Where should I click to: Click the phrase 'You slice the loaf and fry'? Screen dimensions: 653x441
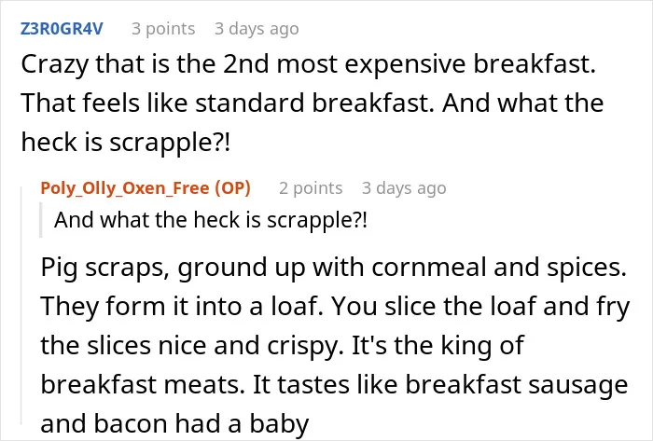click(481, 307)
